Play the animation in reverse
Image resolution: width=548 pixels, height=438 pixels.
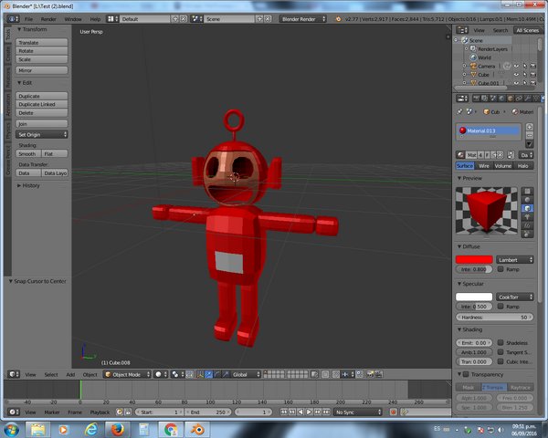[x=300, y=412]
